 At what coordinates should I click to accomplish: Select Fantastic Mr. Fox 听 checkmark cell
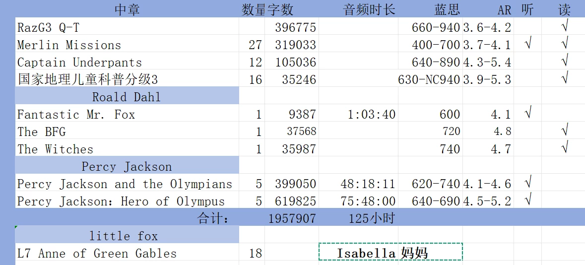point(527,114)
